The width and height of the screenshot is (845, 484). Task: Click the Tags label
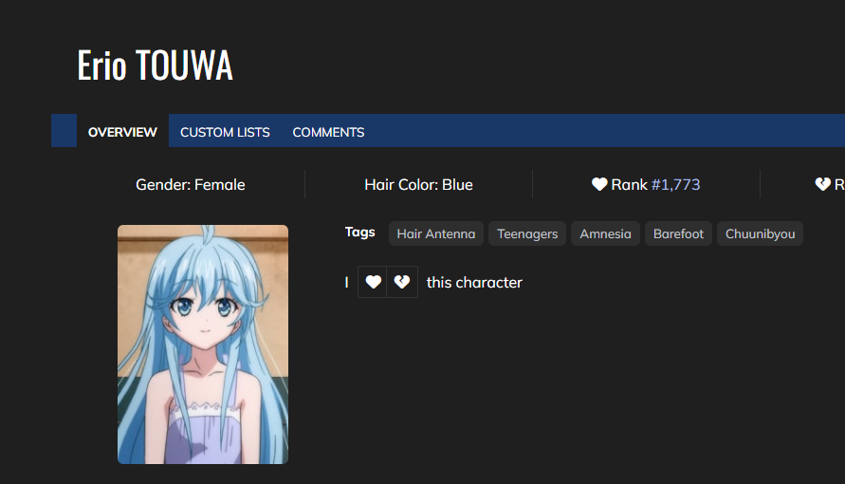click(359, 232)
